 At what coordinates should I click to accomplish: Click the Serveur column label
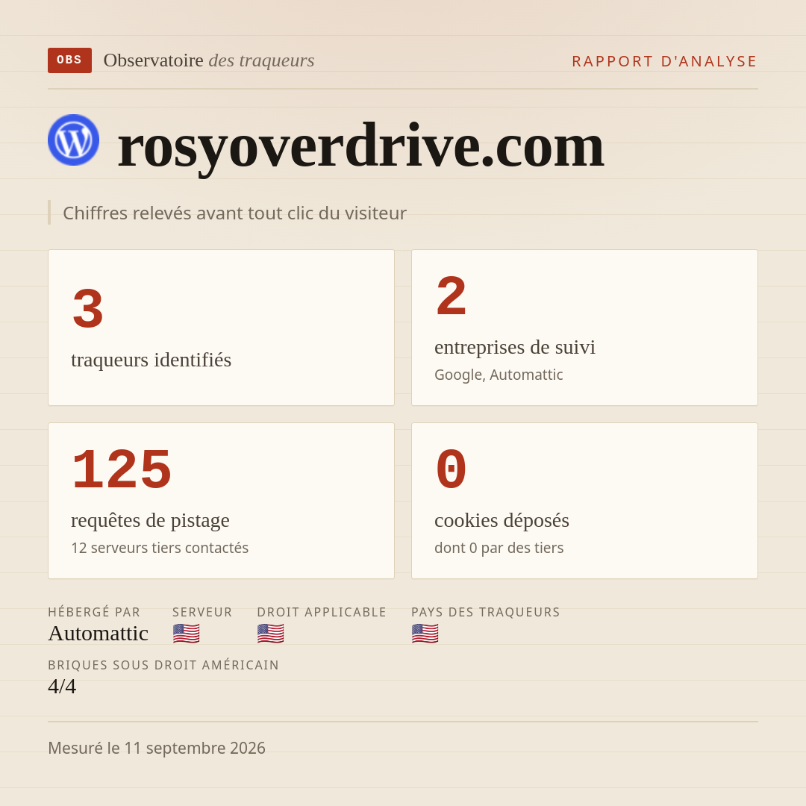coord(202,612)
